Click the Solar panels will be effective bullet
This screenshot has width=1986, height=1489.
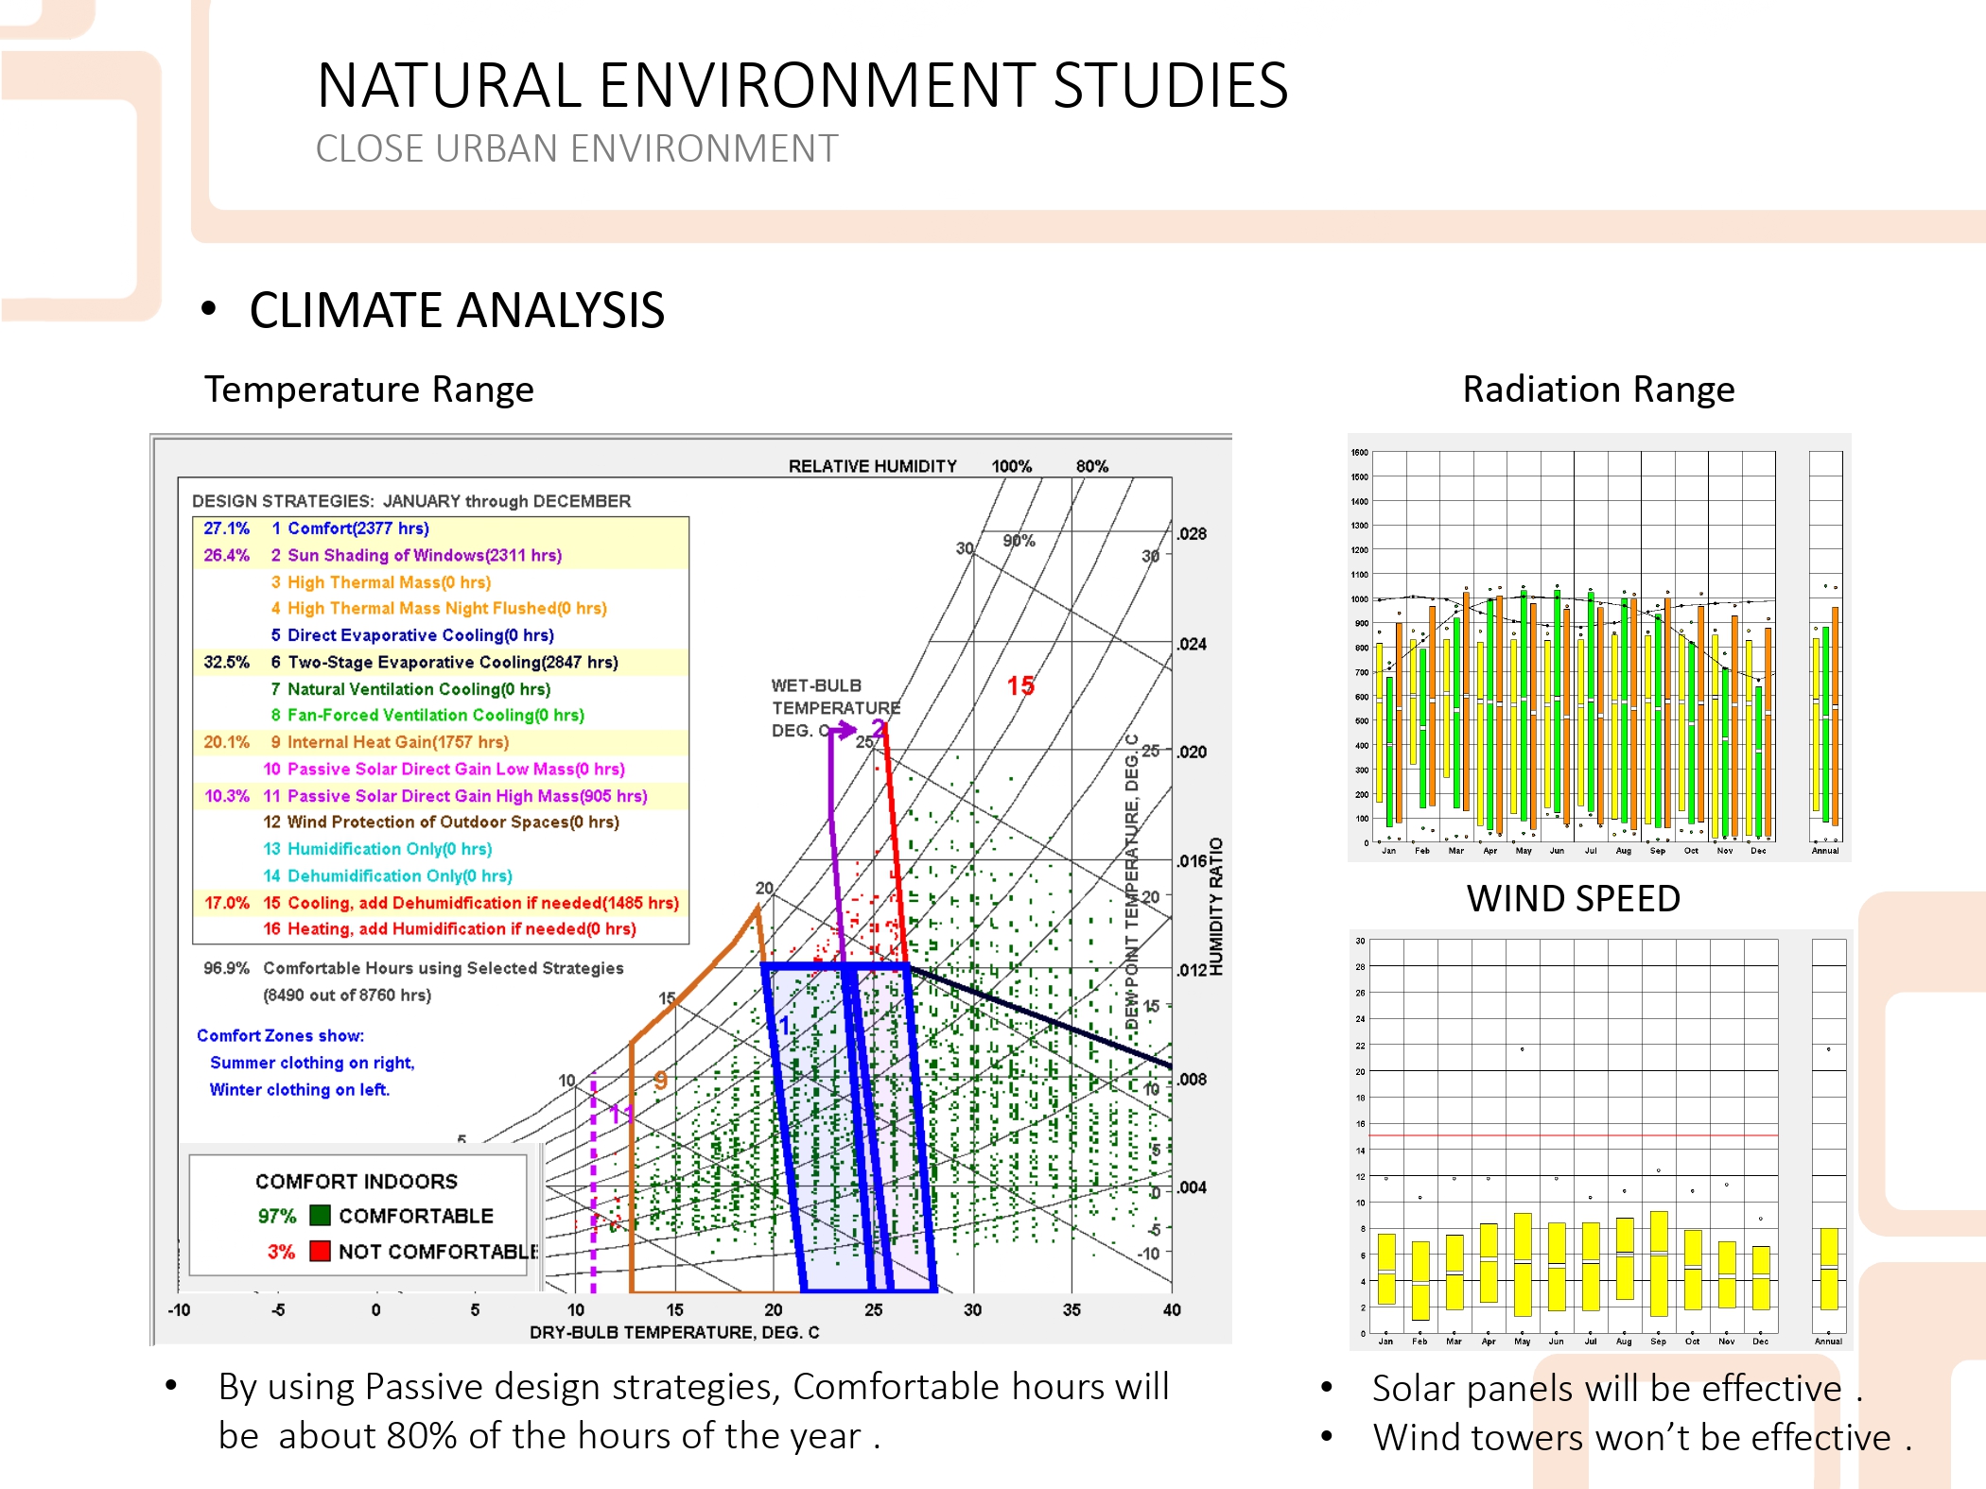click(x=1616, y=1388)
